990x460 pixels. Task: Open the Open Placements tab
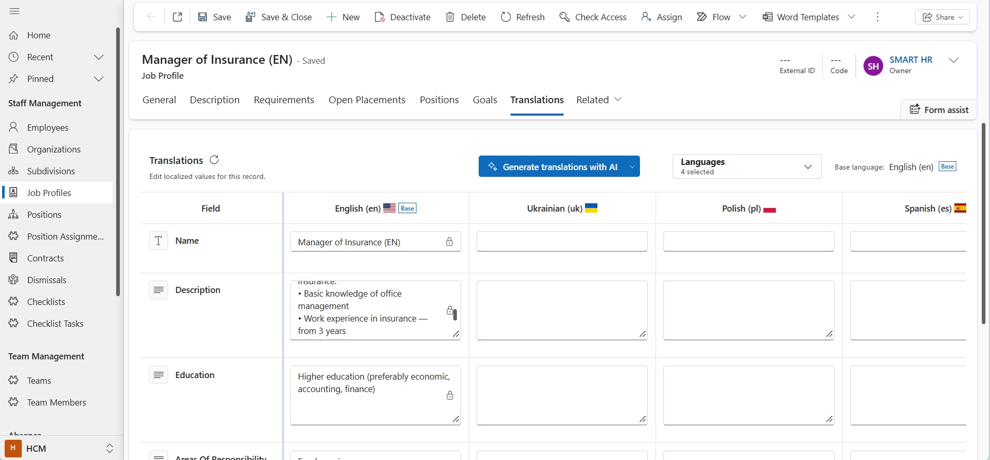(x=367, y=100)
